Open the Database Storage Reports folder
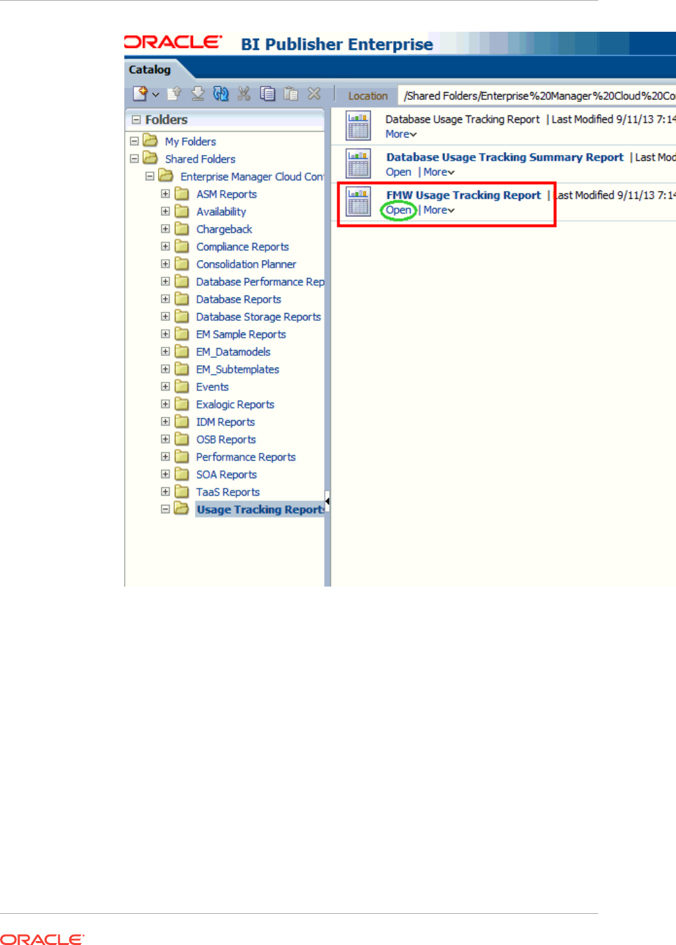This screenshot has width=676, height=945. [258, 316]
